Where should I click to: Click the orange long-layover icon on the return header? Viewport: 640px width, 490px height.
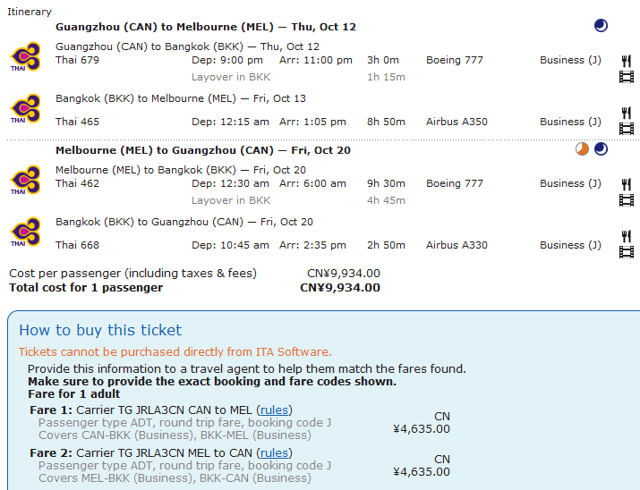pyautogui.click(x=582, y=149)
